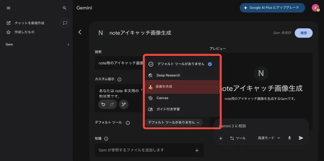Open info icon next to 知識
The width and height of the screenshot is (324, 161).
[x=106, y=139]
